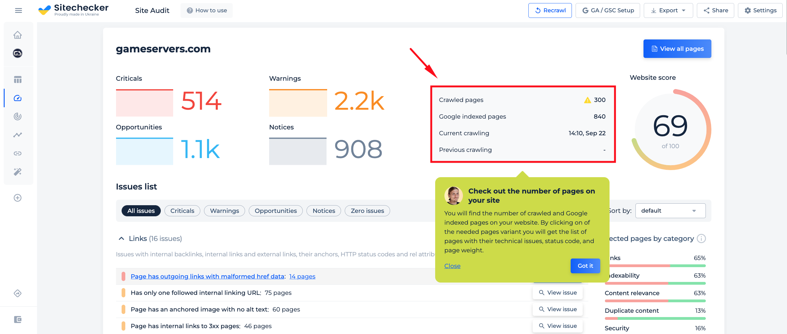The height and width of the screenshot is (334, 787).
Task: Select the All issues filter tab
Action: tap(141, 211)
